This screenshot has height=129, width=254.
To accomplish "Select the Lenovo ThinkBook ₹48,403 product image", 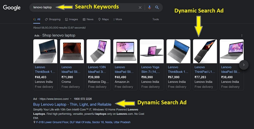I will (45, 51).
